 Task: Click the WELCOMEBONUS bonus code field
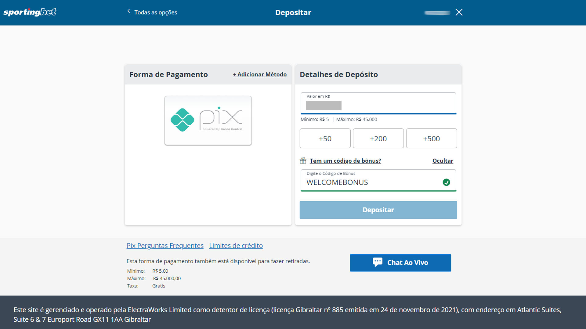pos(378,180)
